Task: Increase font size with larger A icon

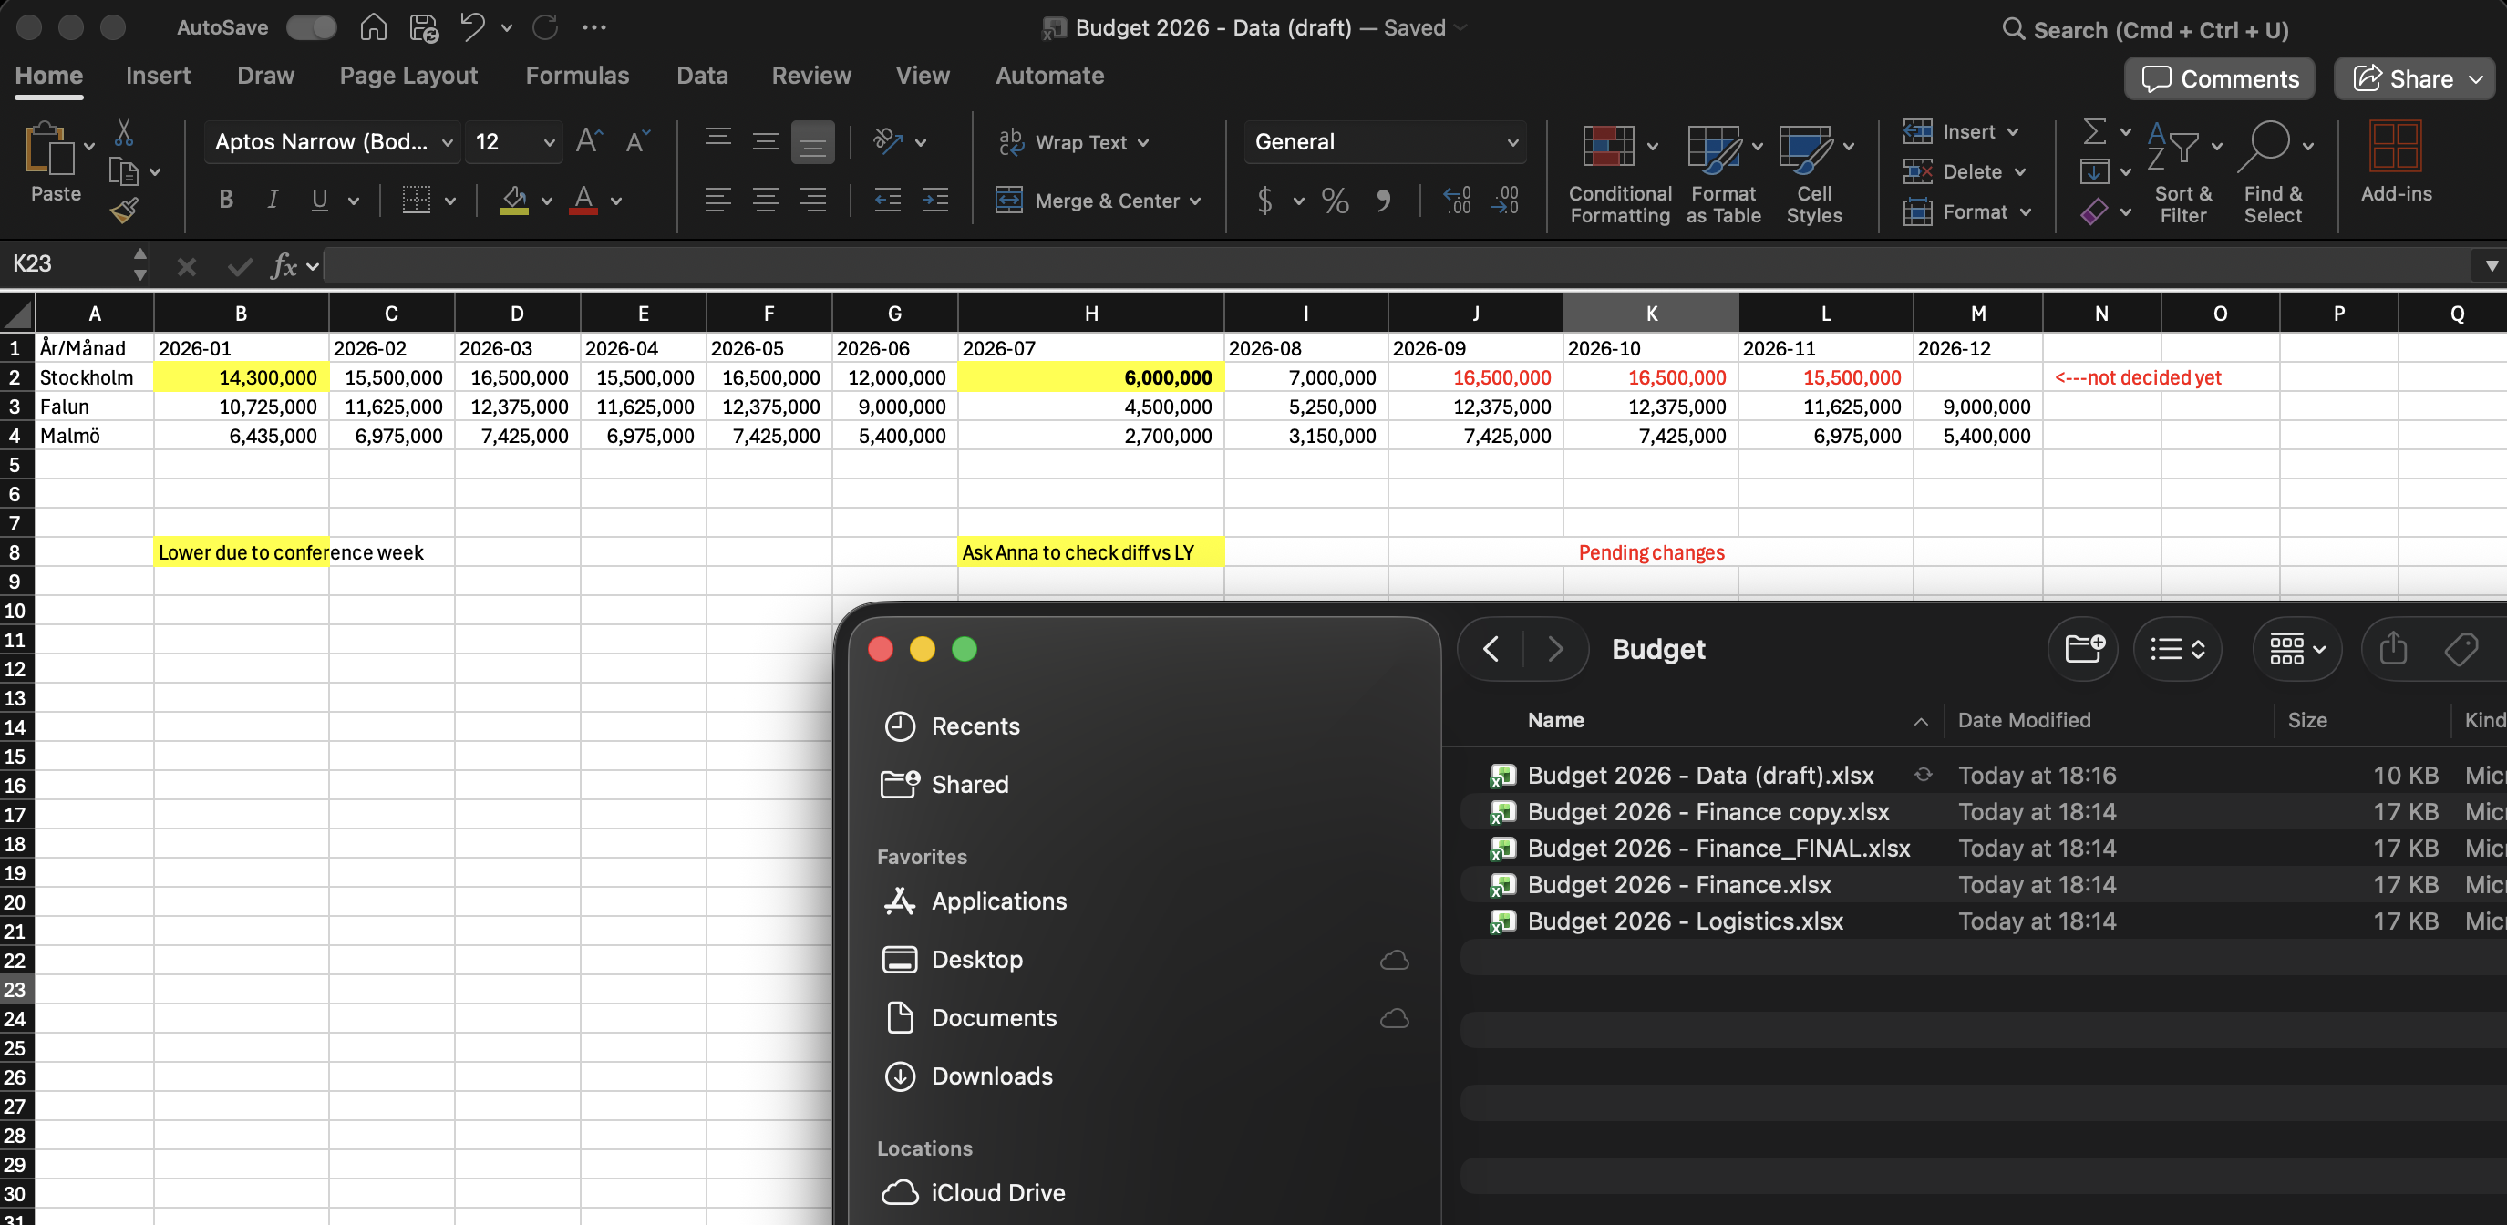Action: coord(589,141)
